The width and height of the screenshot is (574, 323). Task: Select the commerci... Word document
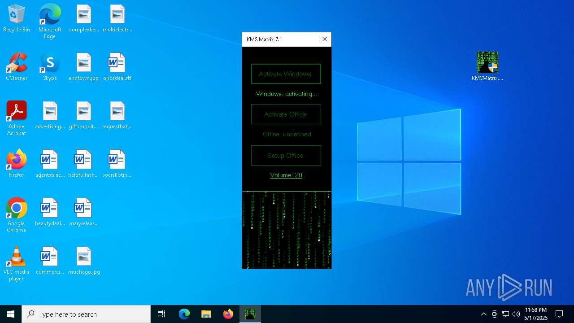point(50,261)
